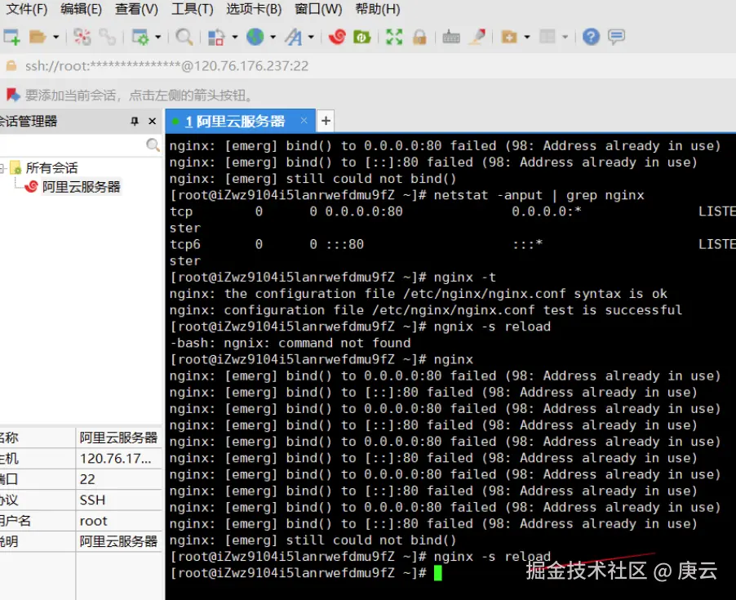Expand the Font dropdown arrow

311,37
